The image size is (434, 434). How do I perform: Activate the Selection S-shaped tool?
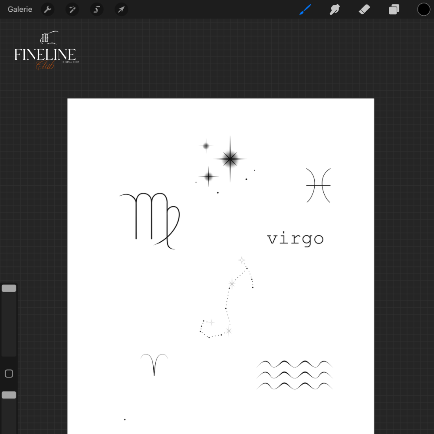pyautogui.click(x=97, y=9)
